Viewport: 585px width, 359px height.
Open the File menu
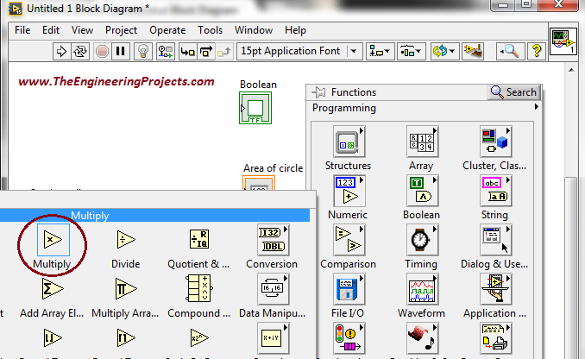[22, 30]
